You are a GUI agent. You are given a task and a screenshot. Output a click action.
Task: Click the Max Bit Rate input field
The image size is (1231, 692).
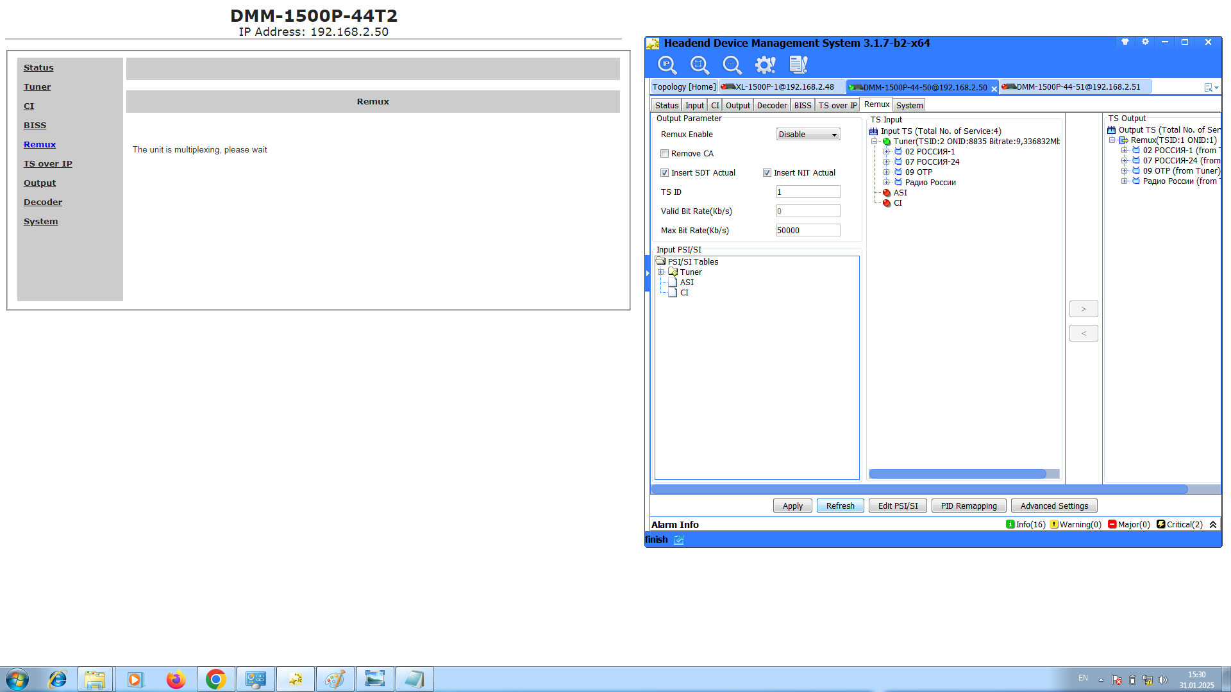tap(808, 231)
